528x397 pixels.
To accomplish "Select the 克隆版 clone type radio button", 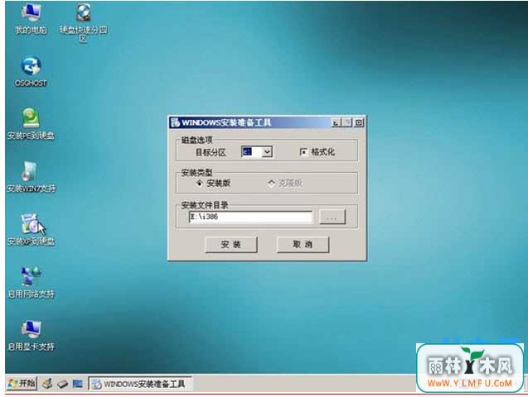I will [x=271, y=184].
